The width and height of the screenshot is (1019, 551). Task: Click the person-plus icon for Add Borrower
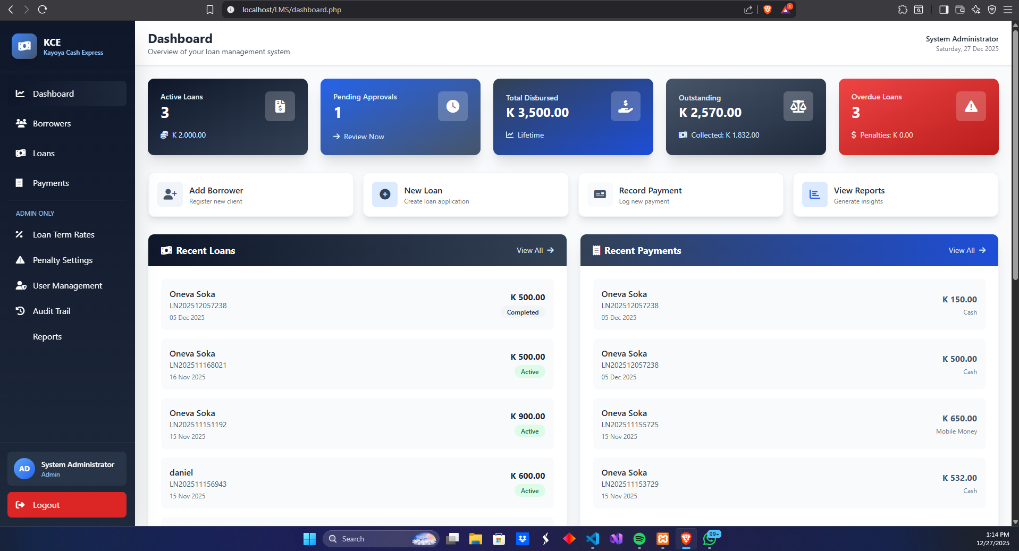pos(170,194)
